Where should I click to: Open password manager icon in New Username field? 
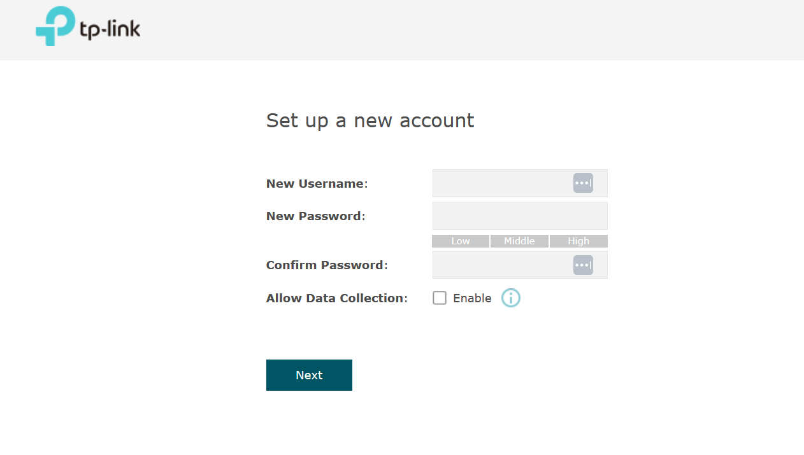(x=583, y=183)
